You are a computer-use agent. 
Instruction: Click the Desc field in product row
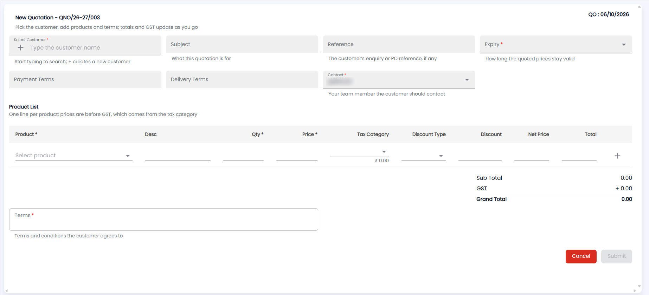point(178,156)
